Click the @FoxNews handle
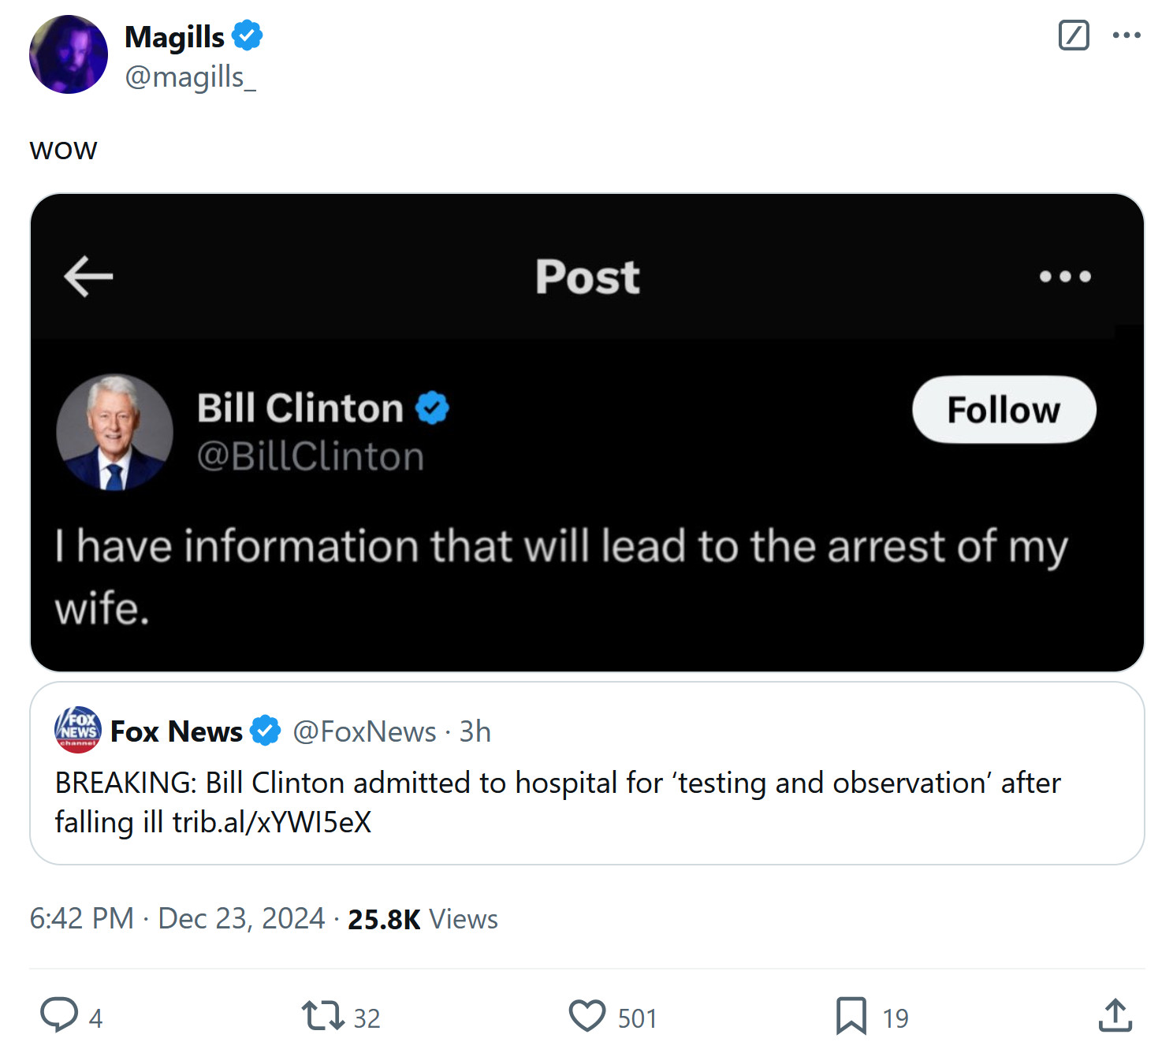The width and height of the screenshot is (1173, 1053). tap(364, 732)
